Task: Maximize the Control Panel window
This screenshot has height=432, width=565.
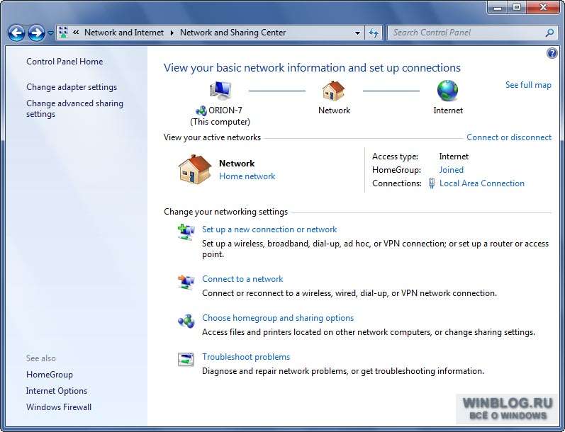Action: point(517,7)
